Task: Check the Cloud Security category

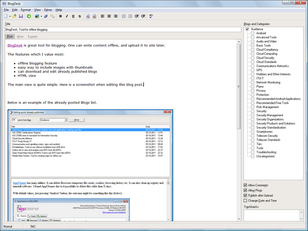Action: [252, 58]
